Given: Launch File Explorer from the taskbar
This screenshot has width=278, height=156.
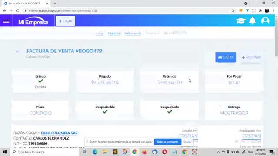Looking at the screenshot, I should pos(105,152).
